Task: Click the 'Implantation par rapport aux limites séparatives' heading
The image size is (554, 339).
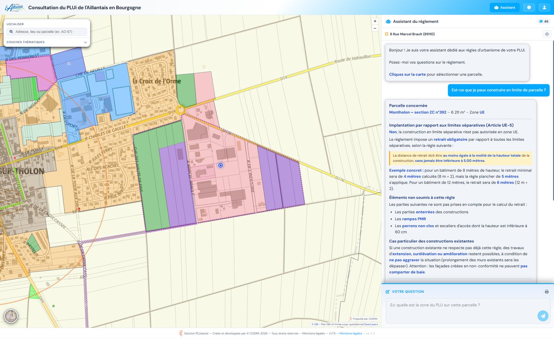Action: (451, 125)
